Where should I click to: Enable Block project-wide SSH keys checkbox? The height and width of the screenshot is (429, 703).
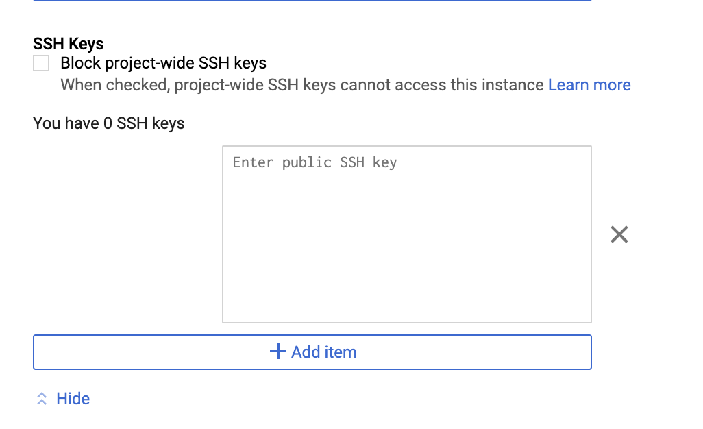coord(41,63)
